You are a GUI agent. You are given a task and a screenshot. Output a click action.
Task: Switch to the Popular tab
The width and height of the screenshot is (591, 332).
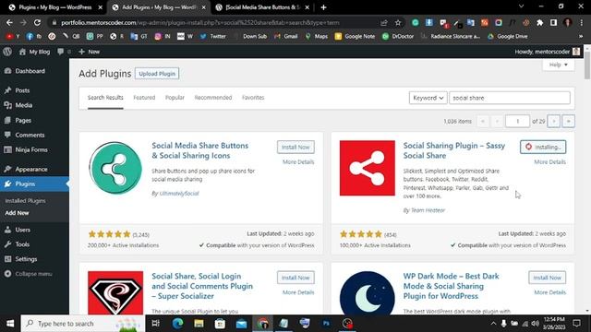click(x=175, y=98)
